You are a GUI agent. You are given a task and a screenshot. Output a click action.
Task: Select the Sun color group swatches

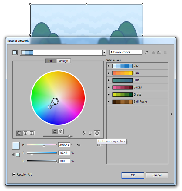(x=123, y=73)
